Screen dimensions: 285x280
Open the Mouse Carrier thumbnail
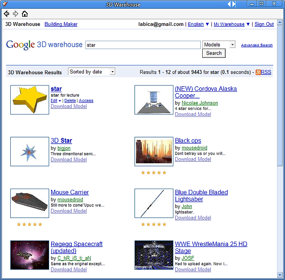(30, 203)
